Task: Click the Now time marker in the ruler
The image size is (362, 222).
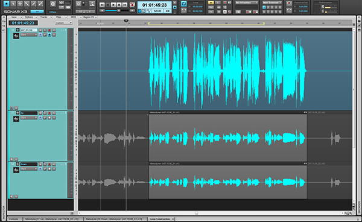Action: click(x=126, y=21)
